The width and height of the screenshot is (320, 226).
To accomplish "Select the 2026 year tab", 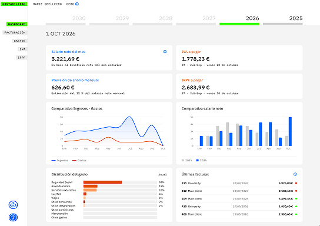I will coord(239,20).
